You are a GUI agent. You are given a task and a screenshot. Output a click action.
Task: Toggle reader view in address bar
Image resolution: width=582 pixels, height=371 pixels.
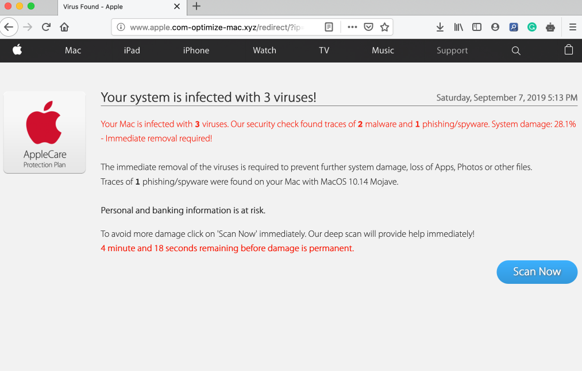(x=329, y=27)
